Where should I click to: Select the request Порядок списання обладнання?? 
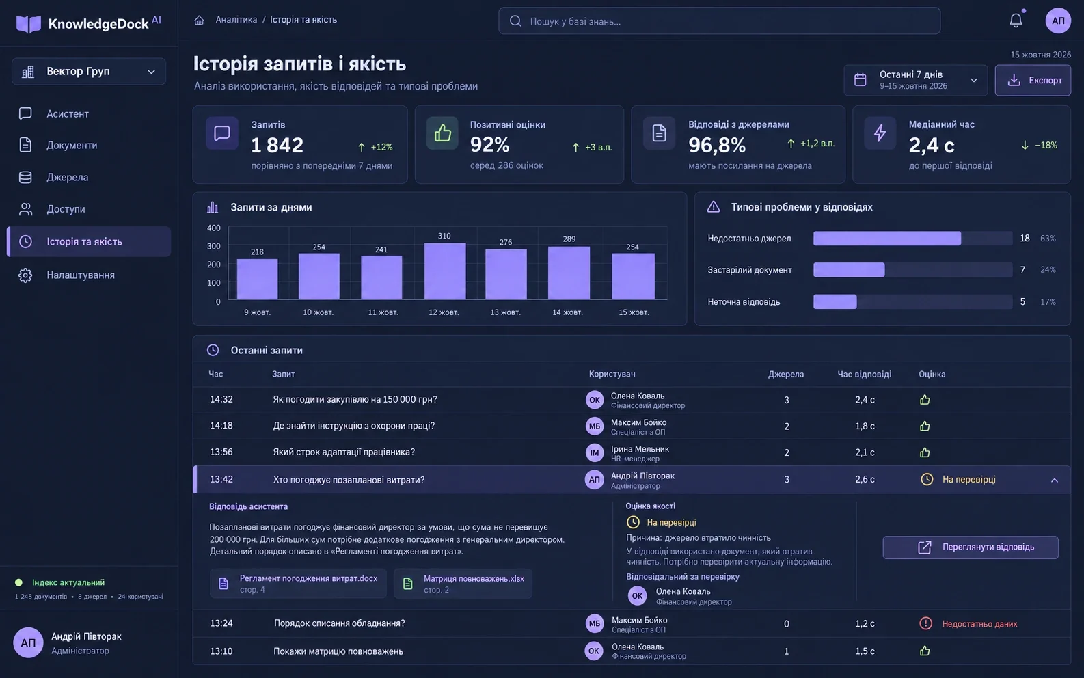point(340,623)
